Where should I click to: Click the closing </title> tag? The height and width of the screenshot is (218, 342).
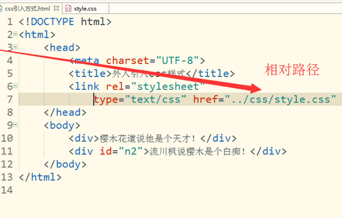(211, 73)
